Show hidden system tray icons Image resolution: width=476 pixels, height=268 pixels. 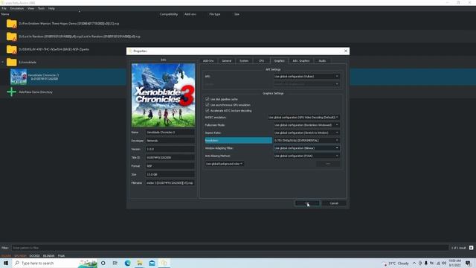pos(414,263)
